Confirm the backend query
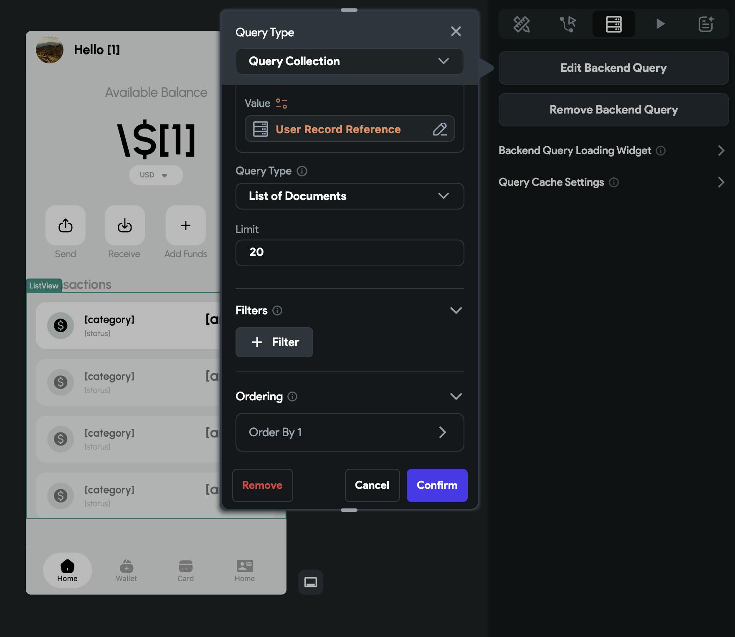The height and width of the screenshot is (637, 735). click(x=437, y=485)
